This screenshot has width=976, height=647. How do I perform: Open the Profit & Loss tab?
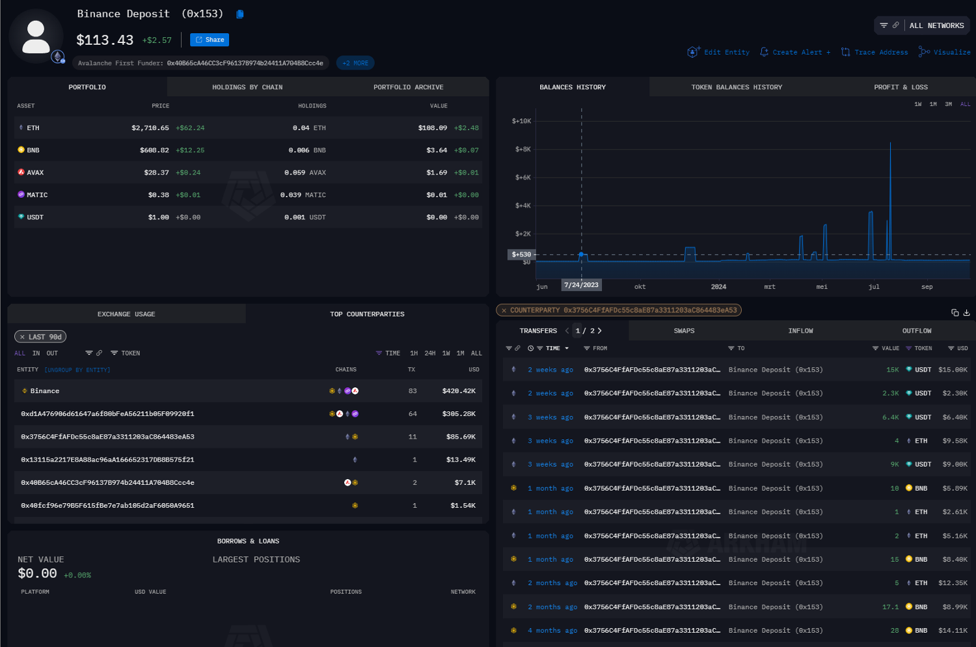pos(901,87)
